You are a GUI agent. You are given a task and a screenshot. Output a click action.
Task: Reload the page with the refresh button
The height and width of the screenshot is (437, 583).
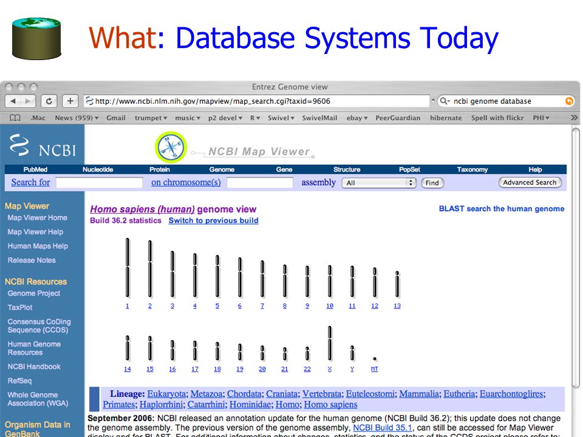click(x=49, y=101)
